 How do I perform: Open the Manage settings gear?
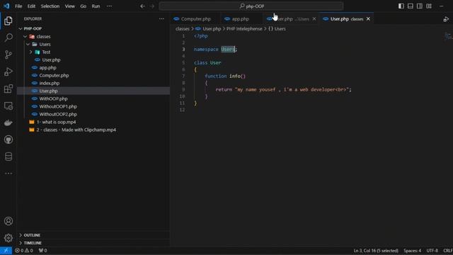point(8,238)
